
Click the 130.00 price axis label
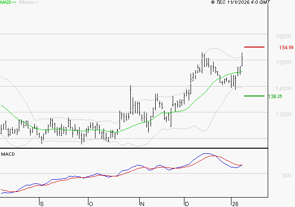point(284,114)
